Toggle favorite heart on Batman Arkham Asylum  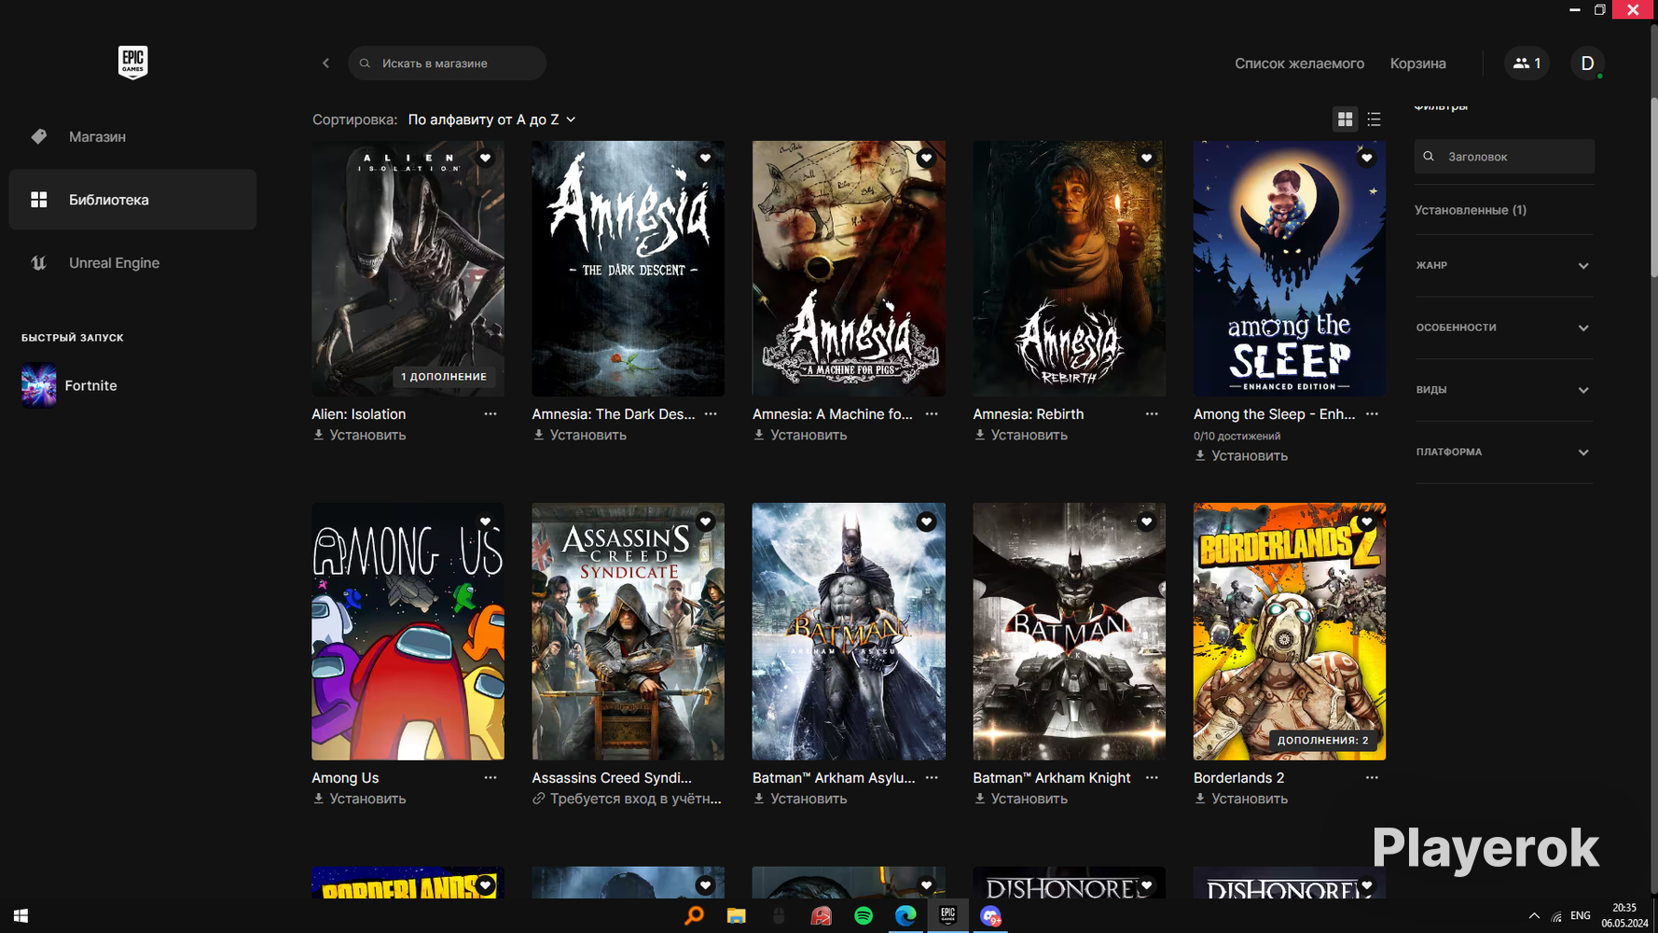(926, 522)
